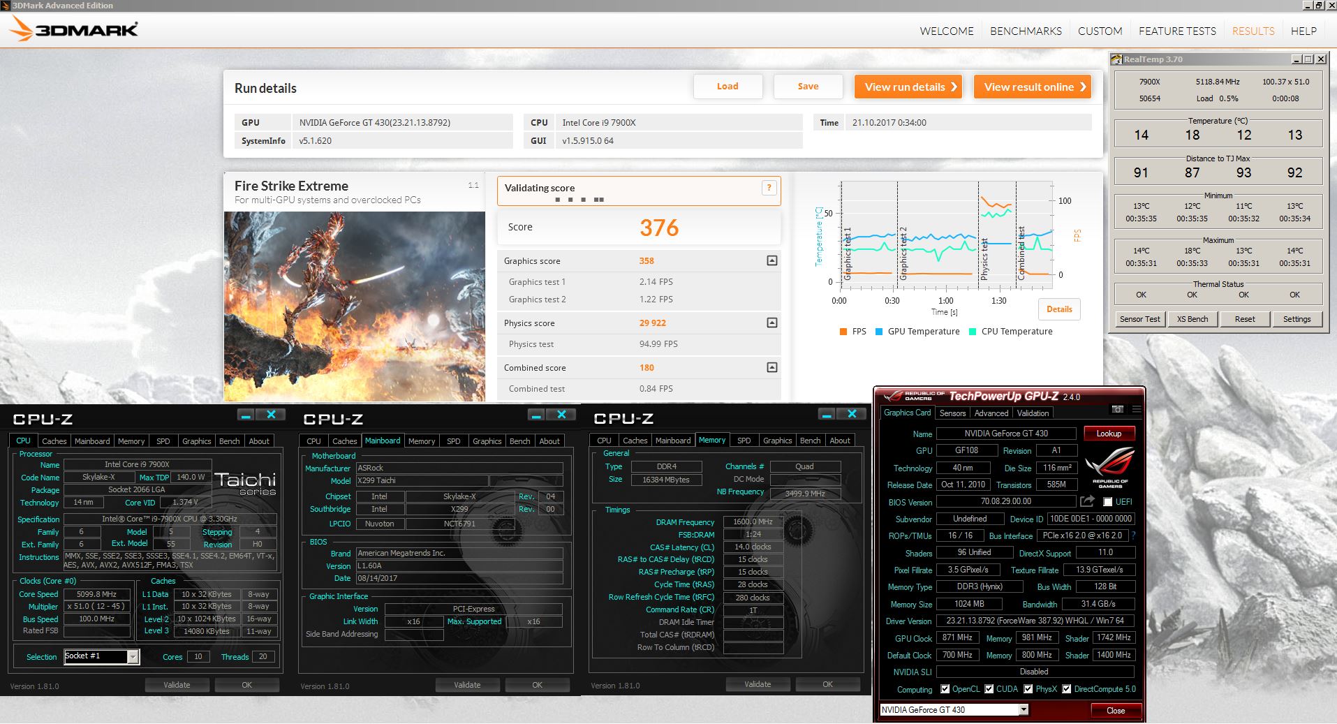Select the Graphics Card tab in GPU-Z
The height and width of the screenshot is (724, 1337).
pyautogui.click(x=907, y=413)
